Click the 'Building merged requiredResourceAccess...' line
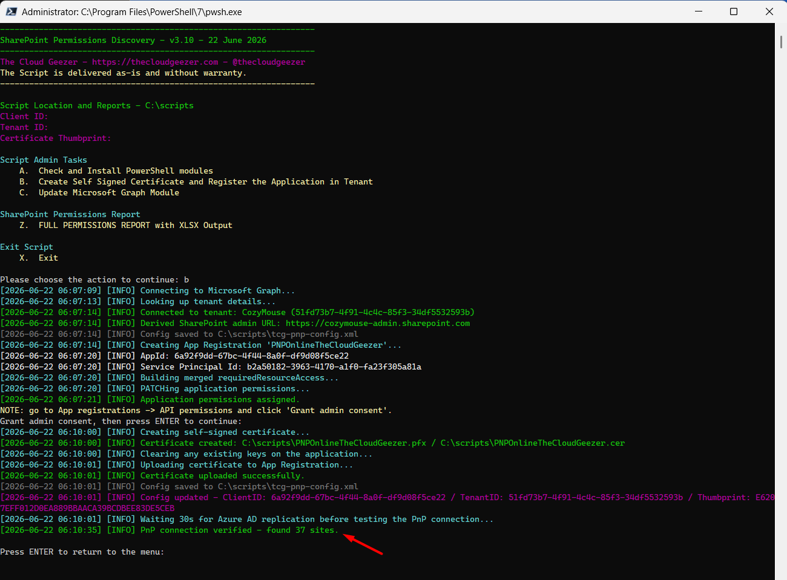 tap(170, 377)
